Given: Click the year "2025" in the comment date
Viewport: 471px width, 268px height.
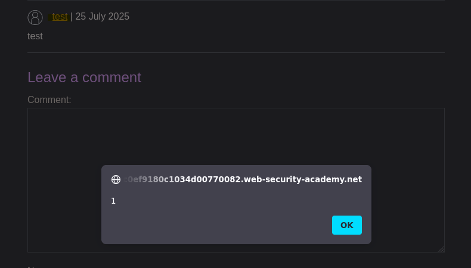Looking at the screenshot, I should [x=119, y=17].
